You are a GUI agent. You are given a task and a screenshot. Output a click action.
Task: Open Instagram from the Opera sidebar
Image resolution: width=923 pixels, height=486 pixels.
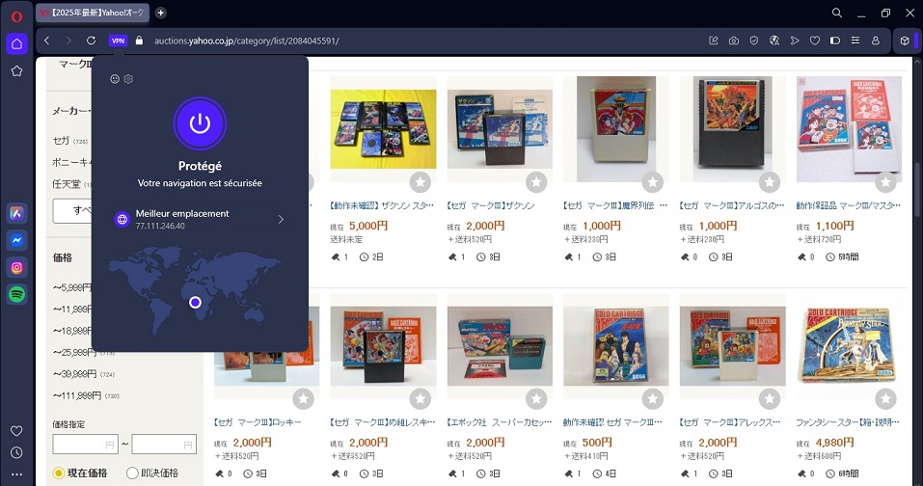[x=16, y=267]
